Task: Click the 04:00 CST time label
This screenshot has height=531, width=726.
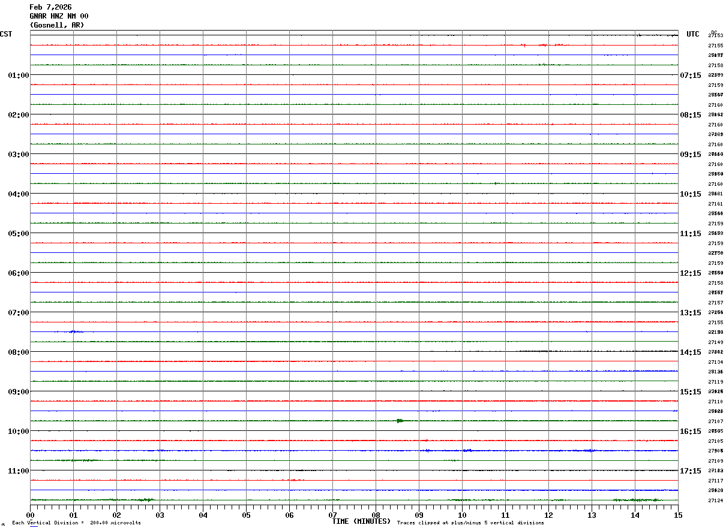Action: click(x=19, y=194)
